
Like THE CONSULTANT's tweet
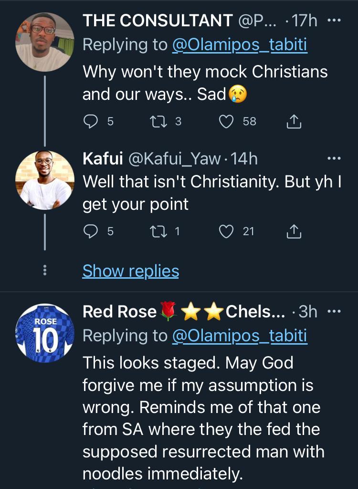tap(226, 122)
